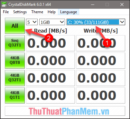Screen dimensions: 130x119
Task: Open the Theme menu
Action: (x=37, y=12)
